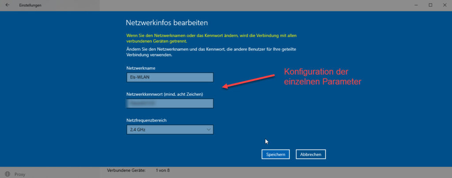Click the Abbrechen button
Image resolution: width=452 pixels, height=178 pixels.
pos(311,154)
